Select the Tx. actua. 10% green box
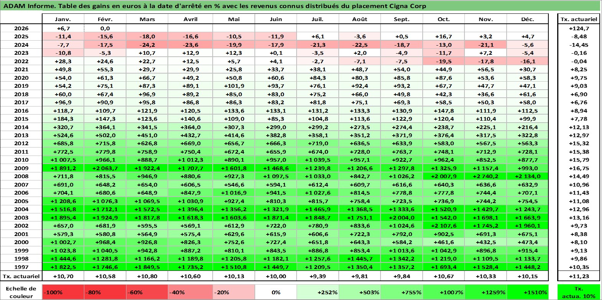Image resolution: width=602 pixels, height=300 pixels. coord(579,292)
